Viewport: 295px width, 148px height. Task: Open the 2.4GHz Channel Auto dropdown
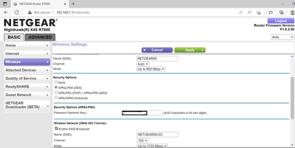click(143, 64)
